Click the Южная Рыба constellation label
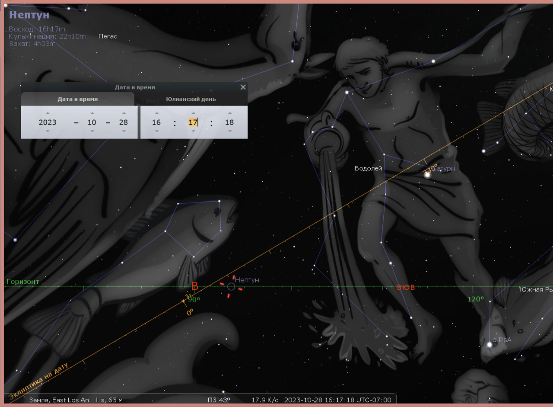 (x=537, y=289)
